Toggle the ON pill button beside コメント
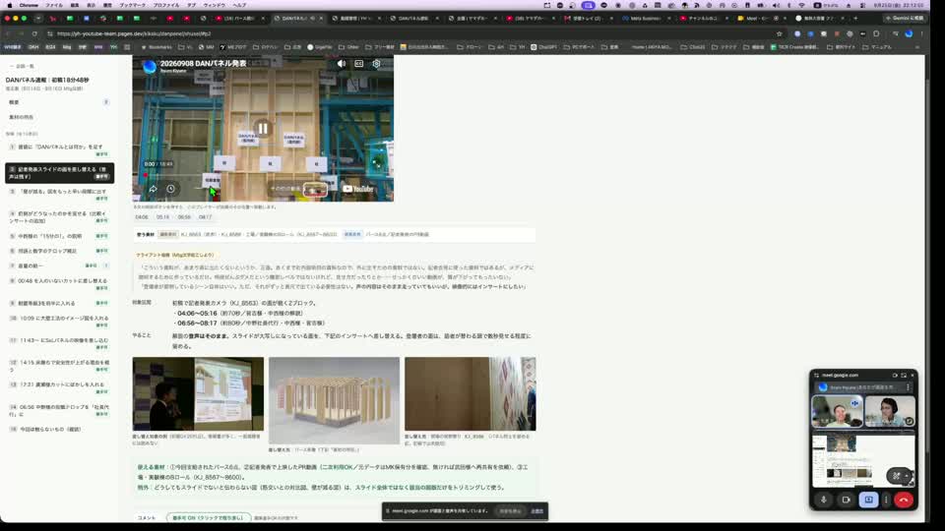945x531 pixels. (x=208, y=518)
